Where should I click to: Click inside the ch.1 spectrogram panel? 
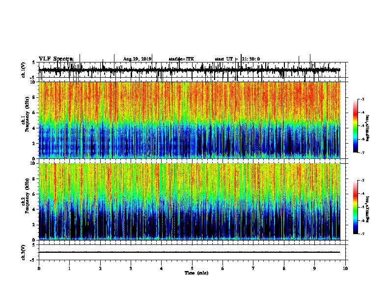[x=190, y=120]
